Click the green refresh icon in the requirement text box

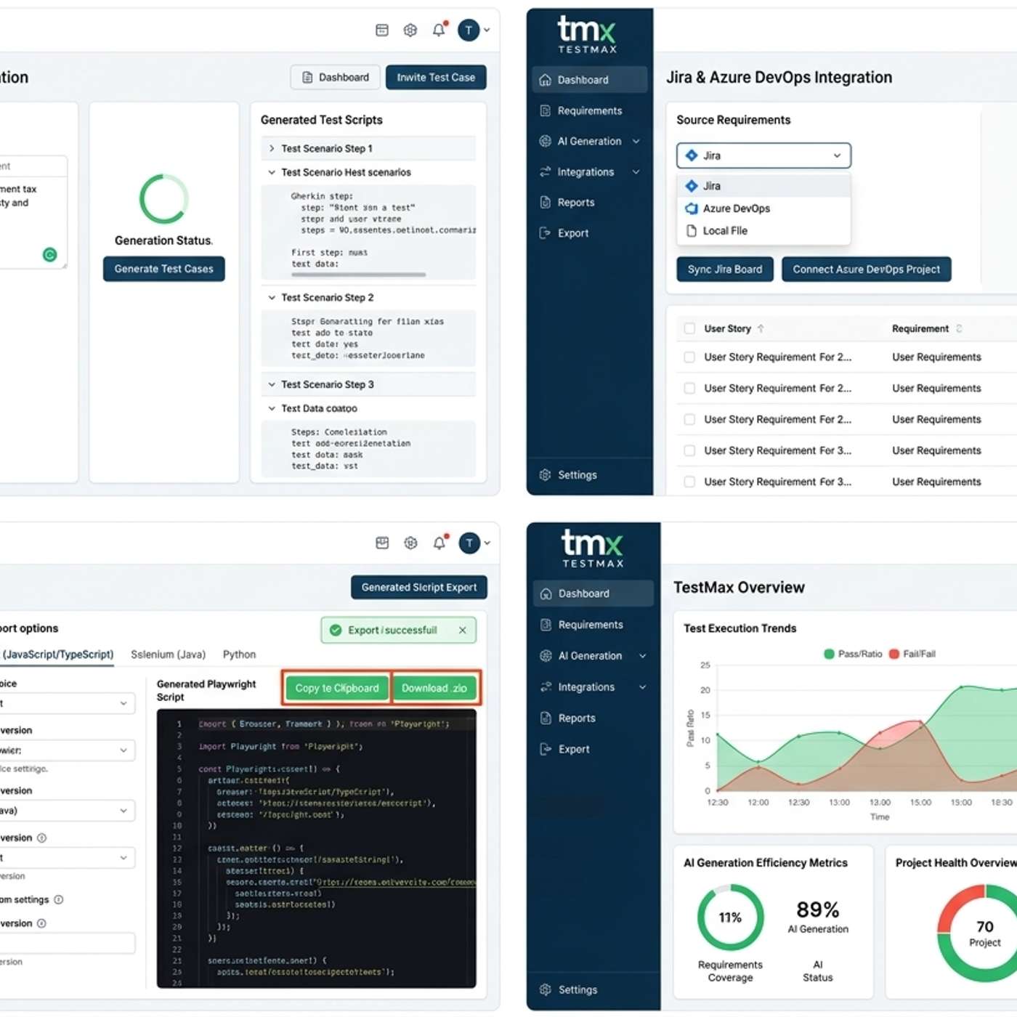click(x=49, y=254)
